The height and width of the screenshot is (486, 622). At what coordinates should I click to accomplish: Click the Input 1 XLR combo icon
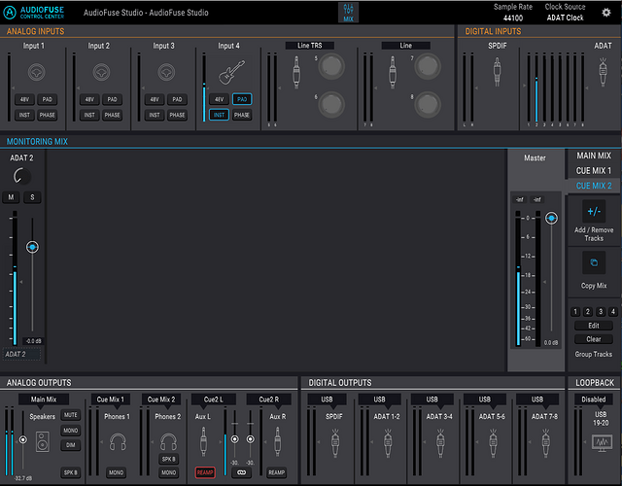click(37, 72)
